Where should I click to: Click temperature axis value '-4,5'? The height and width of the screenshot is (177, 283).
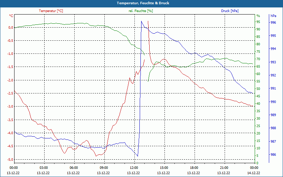pyautogui.click(x=10, y=146)
